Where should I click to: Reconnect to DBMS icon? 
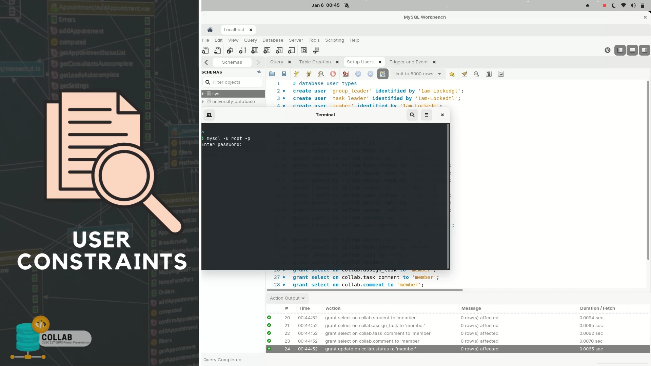[316, 50]
